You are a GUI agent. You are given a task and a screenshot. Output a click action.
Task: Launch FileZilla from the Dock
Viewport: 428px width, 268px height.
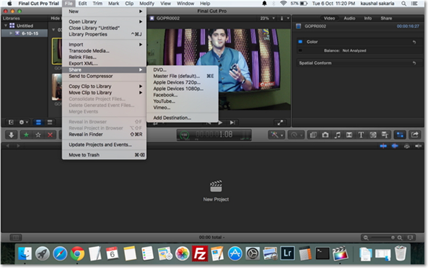[x=199, y=253]
